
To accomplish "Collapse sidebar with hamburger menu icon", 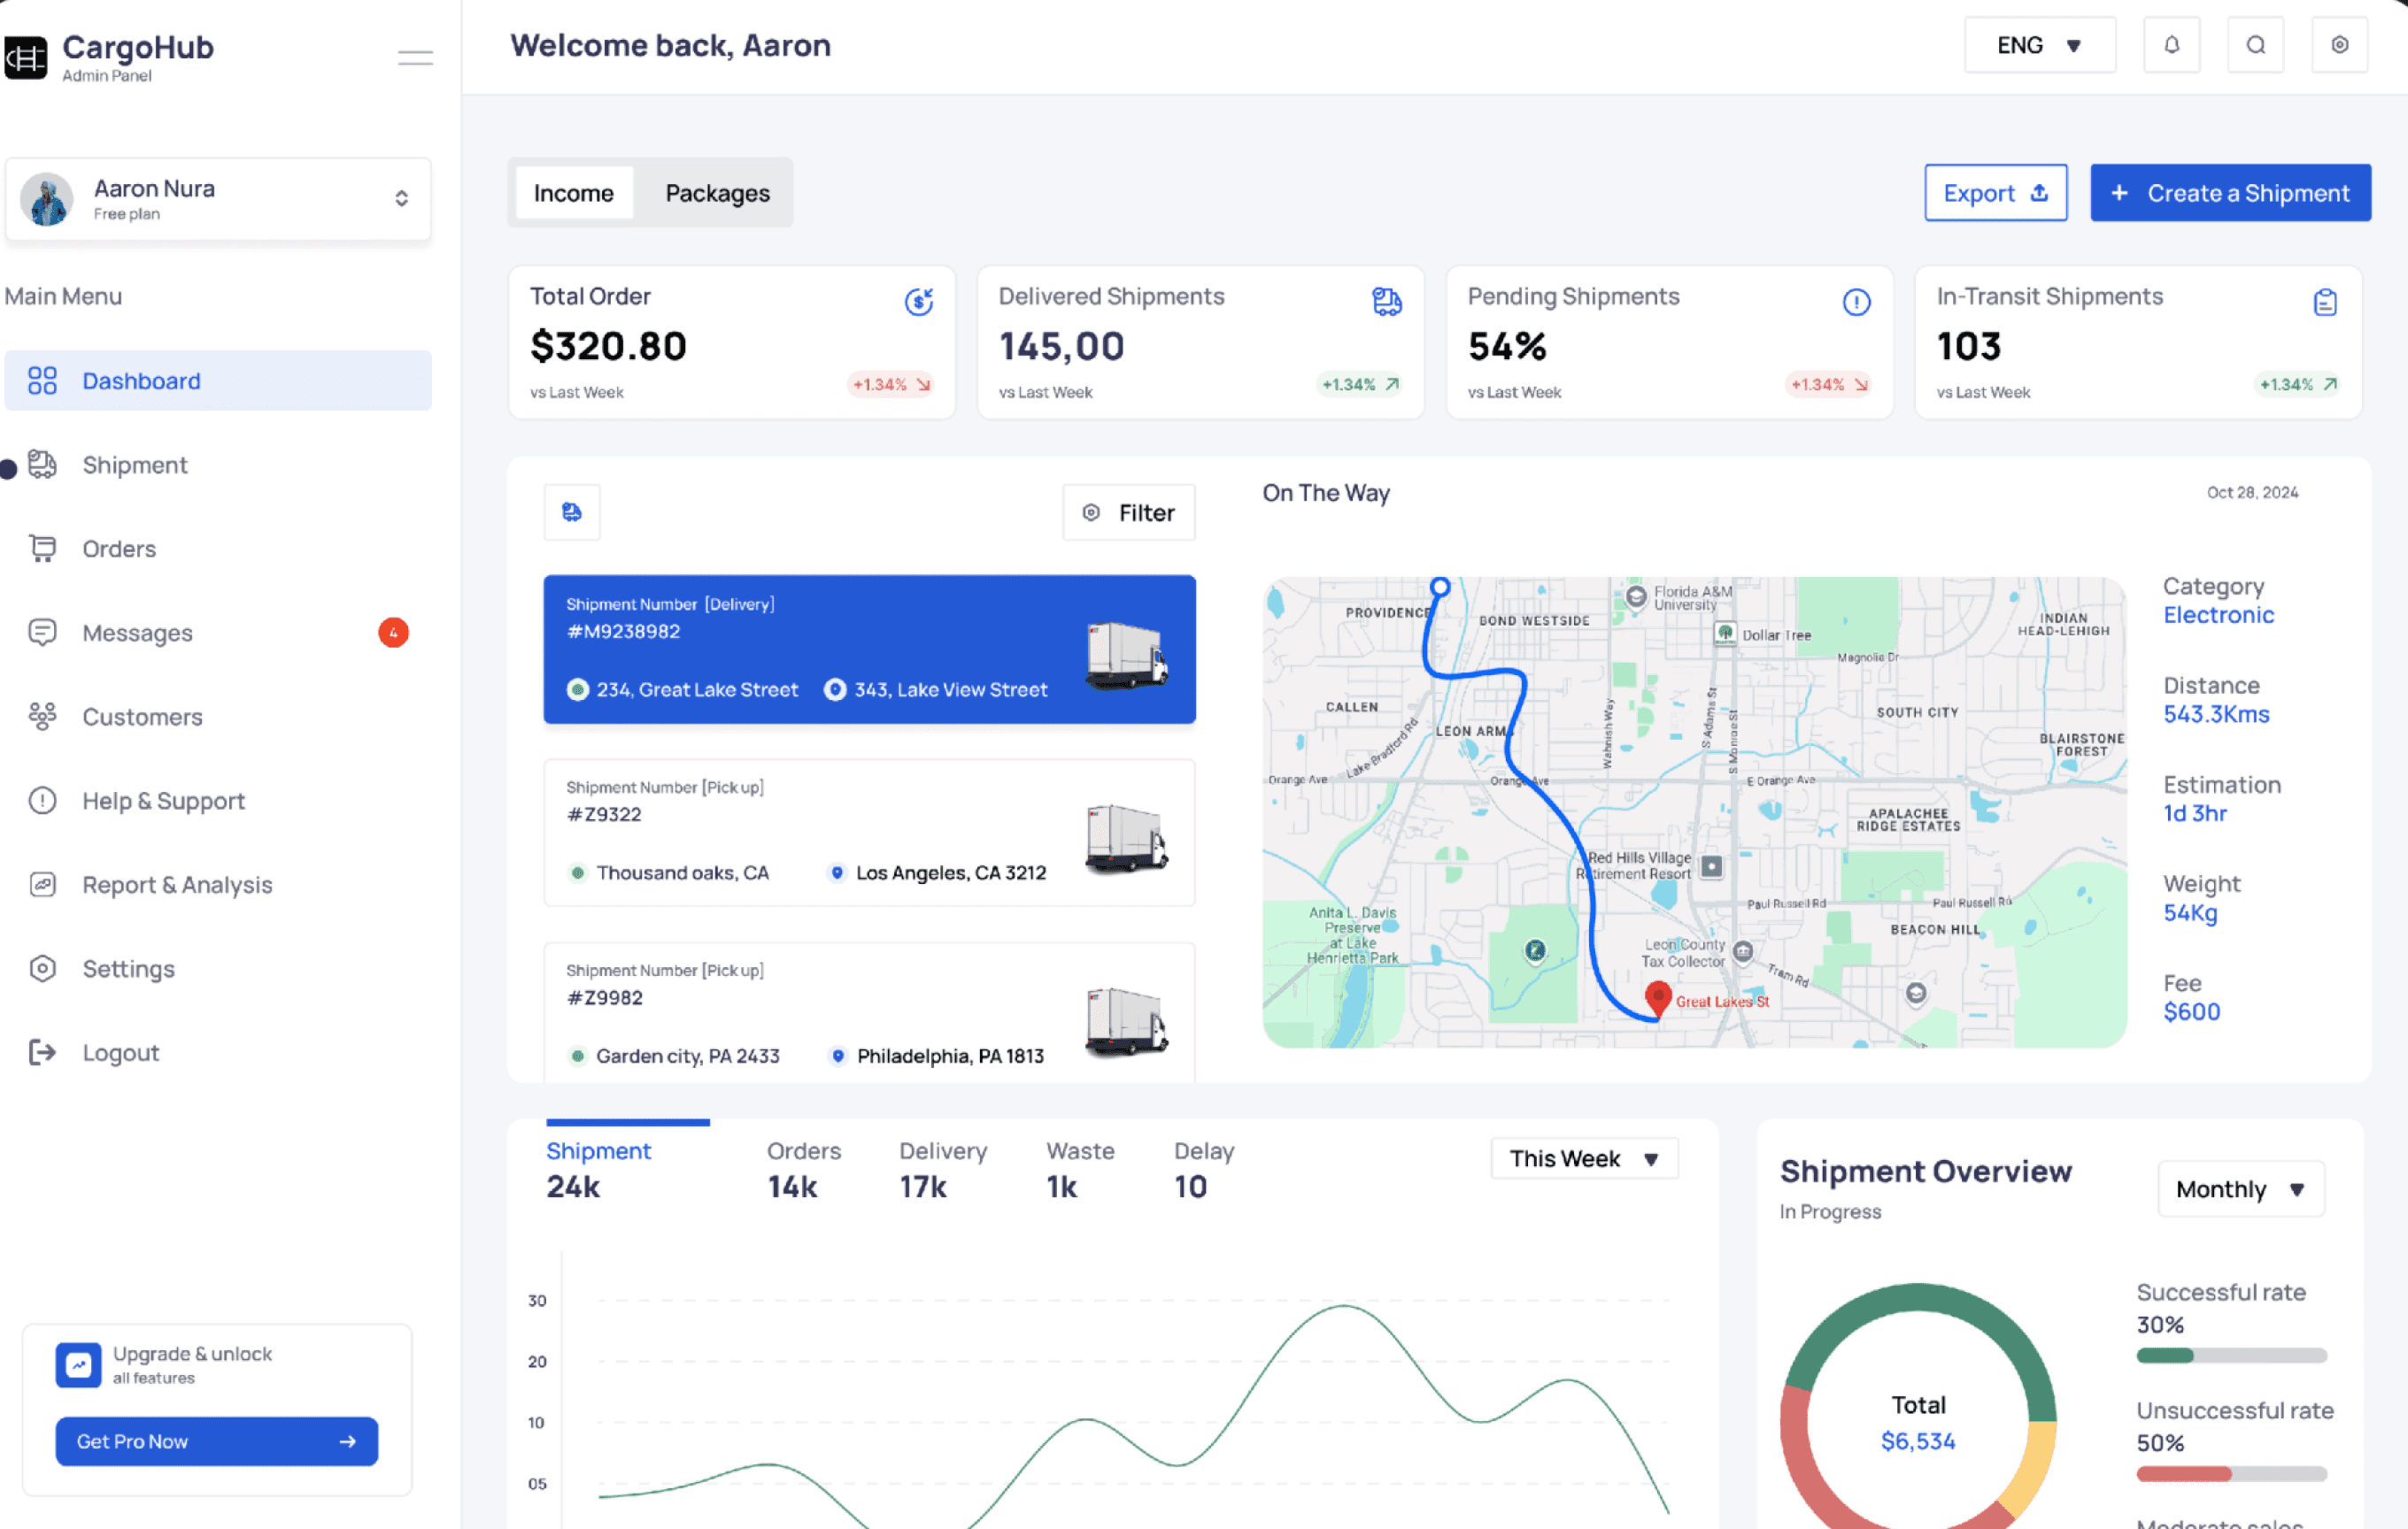I will pos(415,58).
